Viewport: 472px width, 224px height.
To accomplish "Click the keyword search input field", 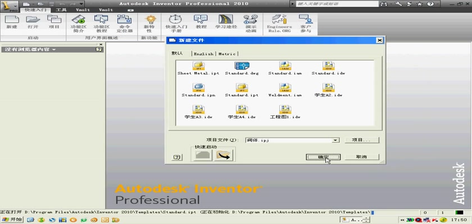I will [x=337, y=4].
